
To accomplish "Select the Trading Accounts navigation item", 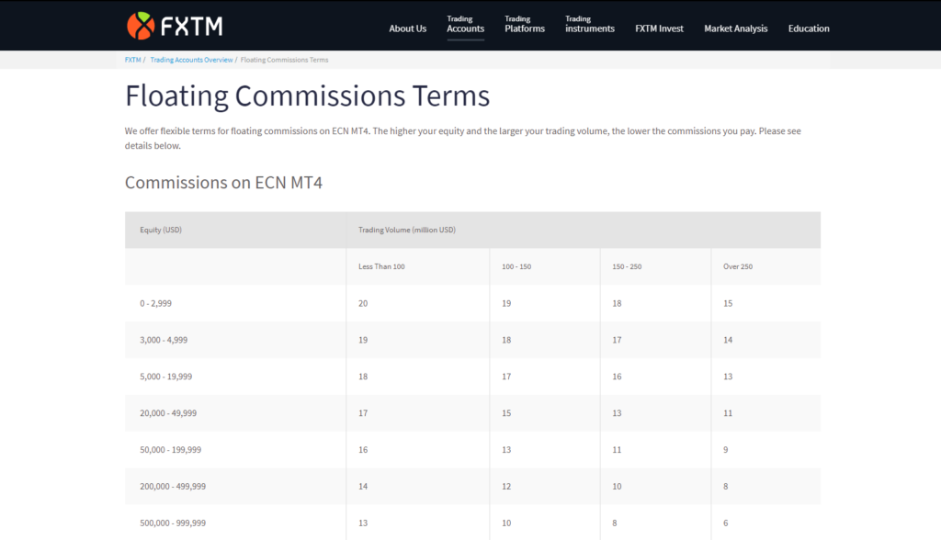I will point(465,23).
